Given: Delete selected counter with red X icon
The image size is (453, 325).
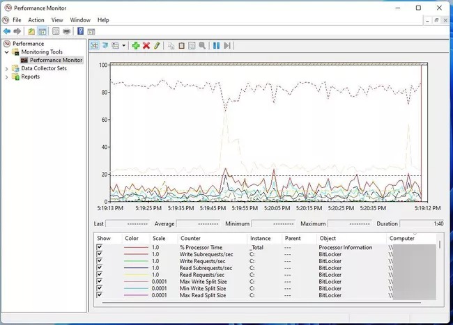Looking at the screenshot, I should tap(146, 45).
